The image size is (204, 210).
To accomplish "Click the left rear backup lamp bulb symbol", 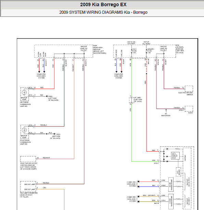I will pos(24,92).
